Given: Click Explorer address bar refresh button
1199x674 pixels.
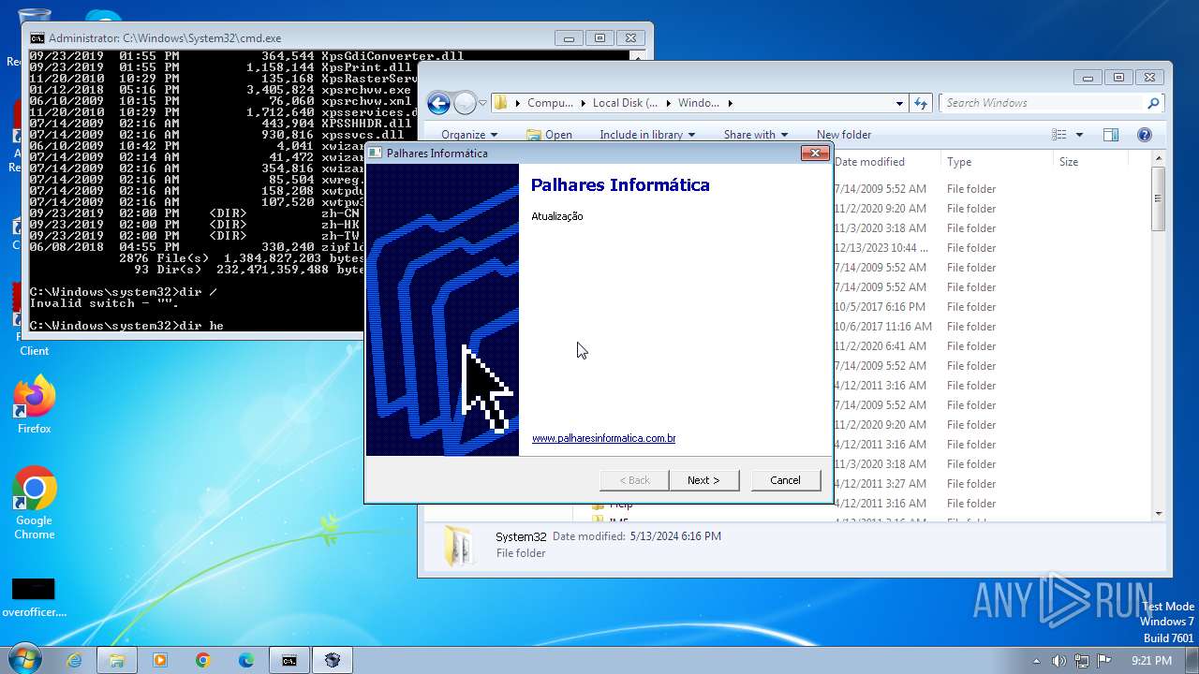Looking at the screenshot, I should (920, 103).
